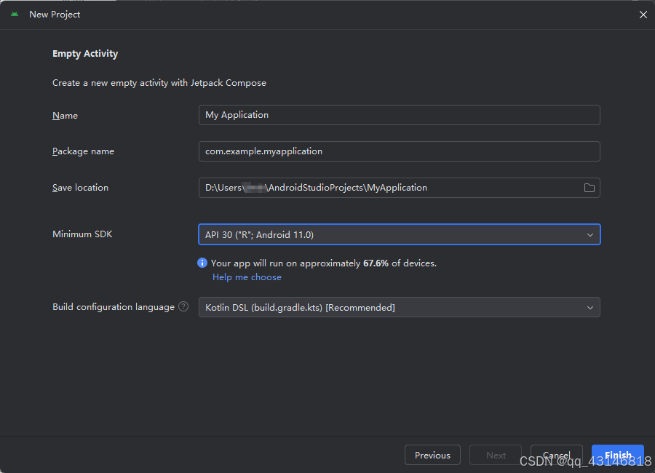The image size is (655, 473).
Task: Click the My Application name value
Action: pos(237,115)
